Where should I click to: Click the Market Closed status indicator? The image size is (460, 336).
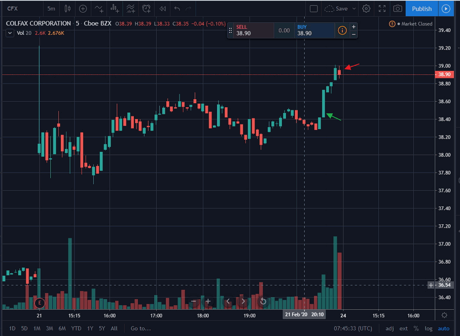click(414, 24)
